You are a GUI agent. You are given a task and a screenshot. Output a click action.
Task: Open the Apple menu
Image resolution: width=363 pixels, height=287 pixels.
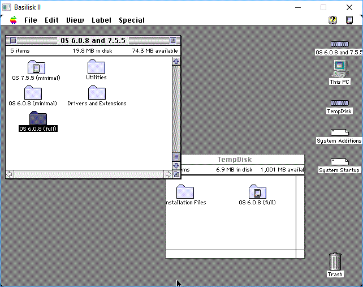tap(14, 20)
